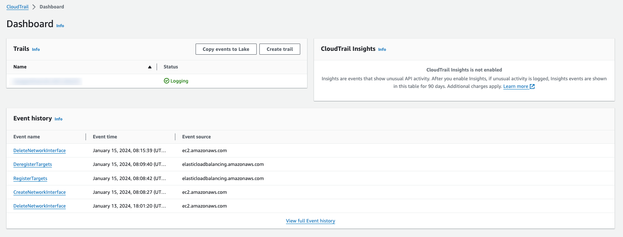623x237 pixels.
Task: Open the Learn more link
Action: coord(516,86)
